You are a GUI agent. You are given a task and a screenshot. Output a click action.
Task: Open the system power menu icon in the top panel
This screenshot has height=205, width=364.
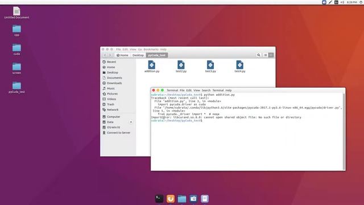tap(361, 2)
